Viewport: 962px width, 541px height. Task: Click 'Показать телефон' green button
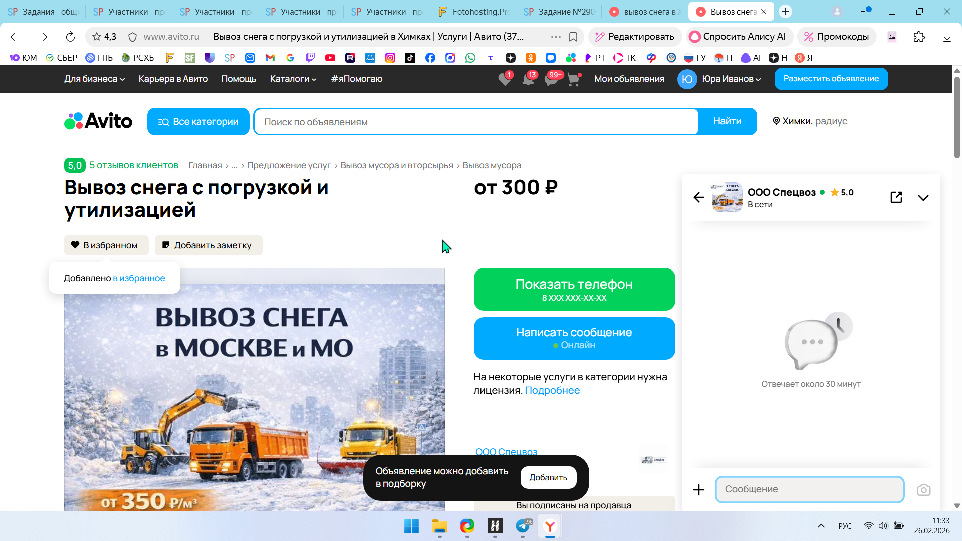point(574,289)
